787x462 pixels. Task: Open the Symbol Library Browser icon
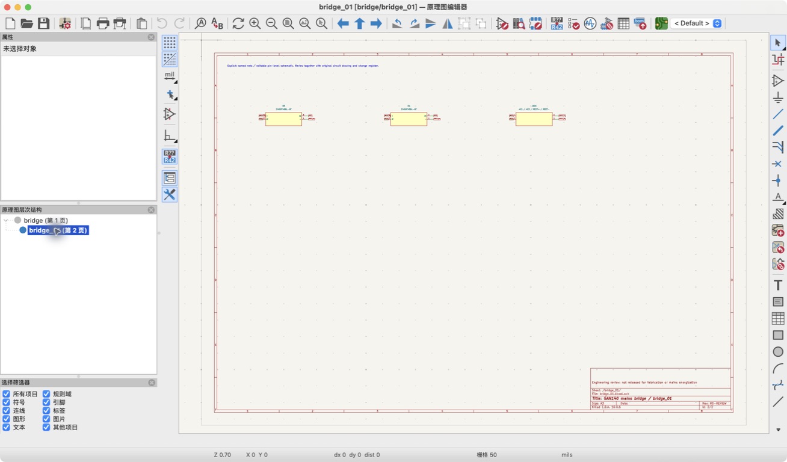(x=519, y=23)
